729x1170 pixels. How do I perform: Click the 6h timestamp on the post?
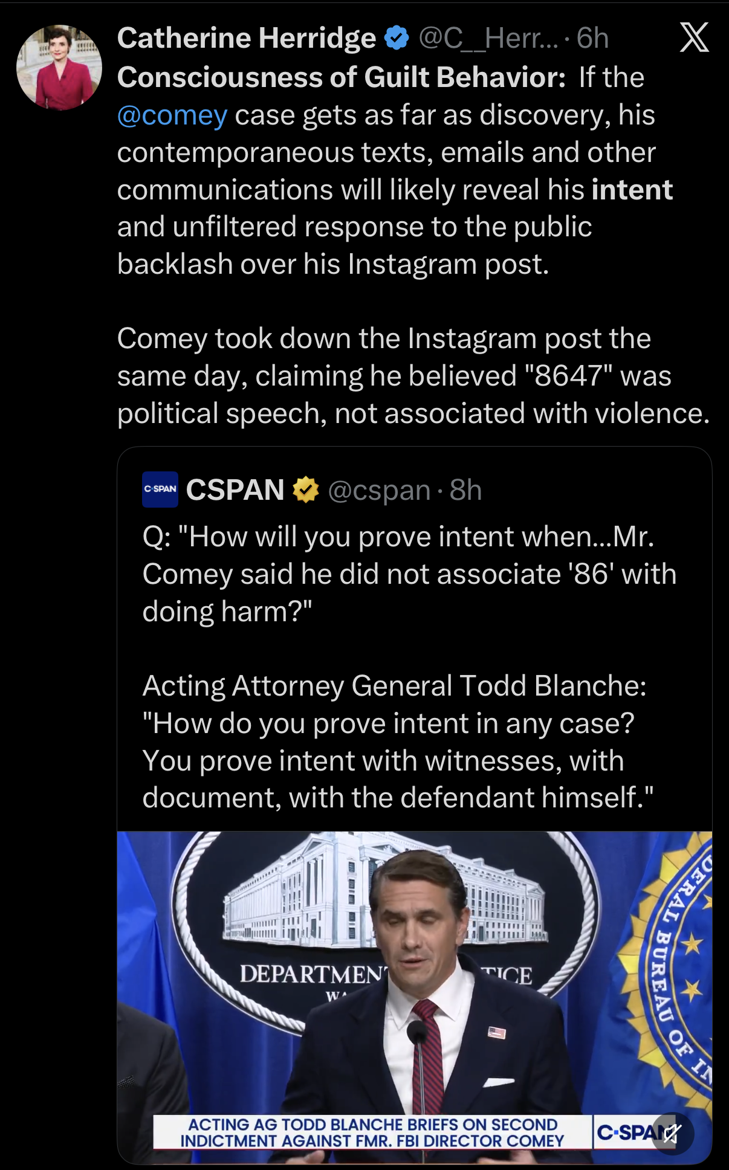[x=592, y=38]
